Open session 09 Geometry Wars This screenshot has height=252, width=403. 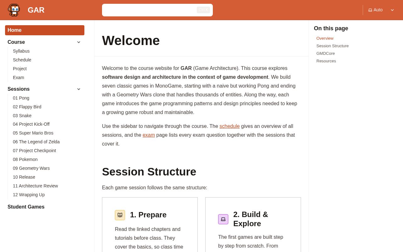31,168
